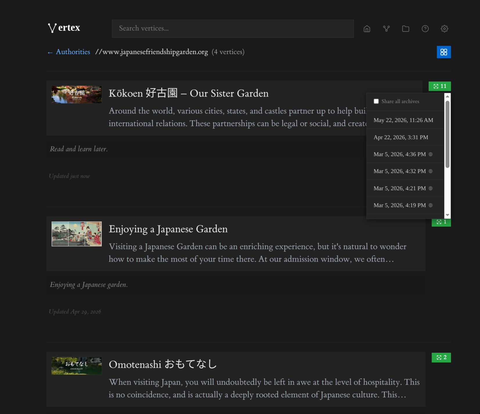Click the Enjoying a Japanese Garden thumbnail
The height and width of the screenshot is (414, 480).
click(77, 234)
